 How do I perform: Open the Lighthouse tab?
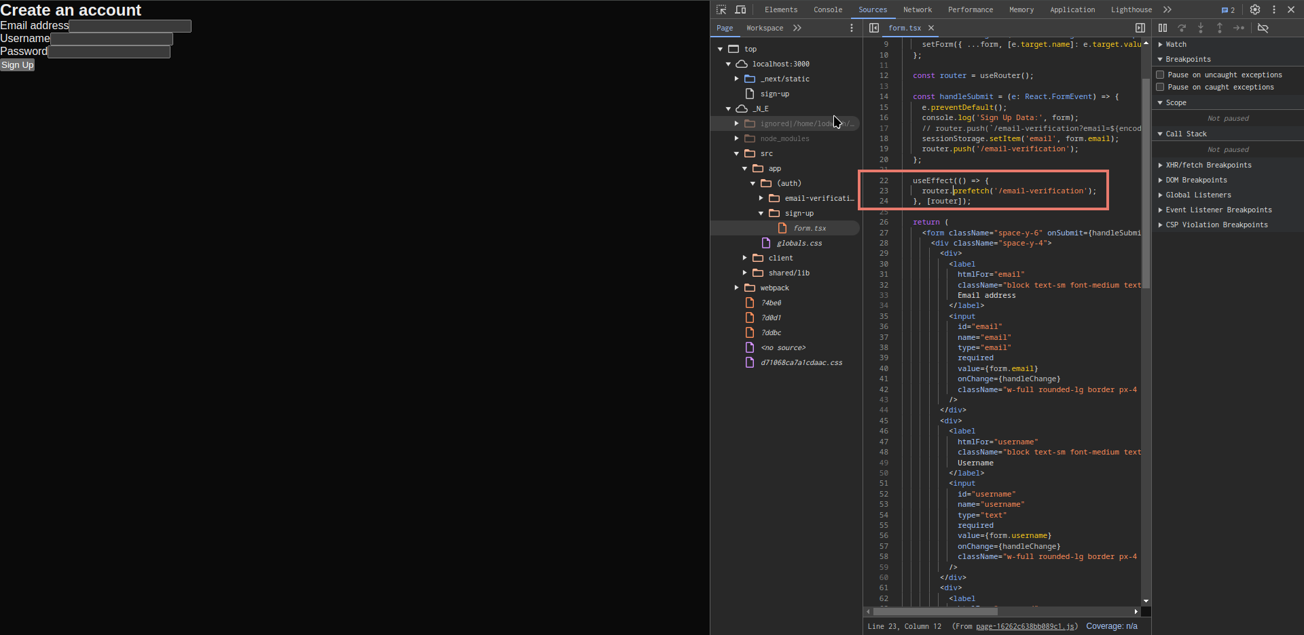click(1131, 9)
